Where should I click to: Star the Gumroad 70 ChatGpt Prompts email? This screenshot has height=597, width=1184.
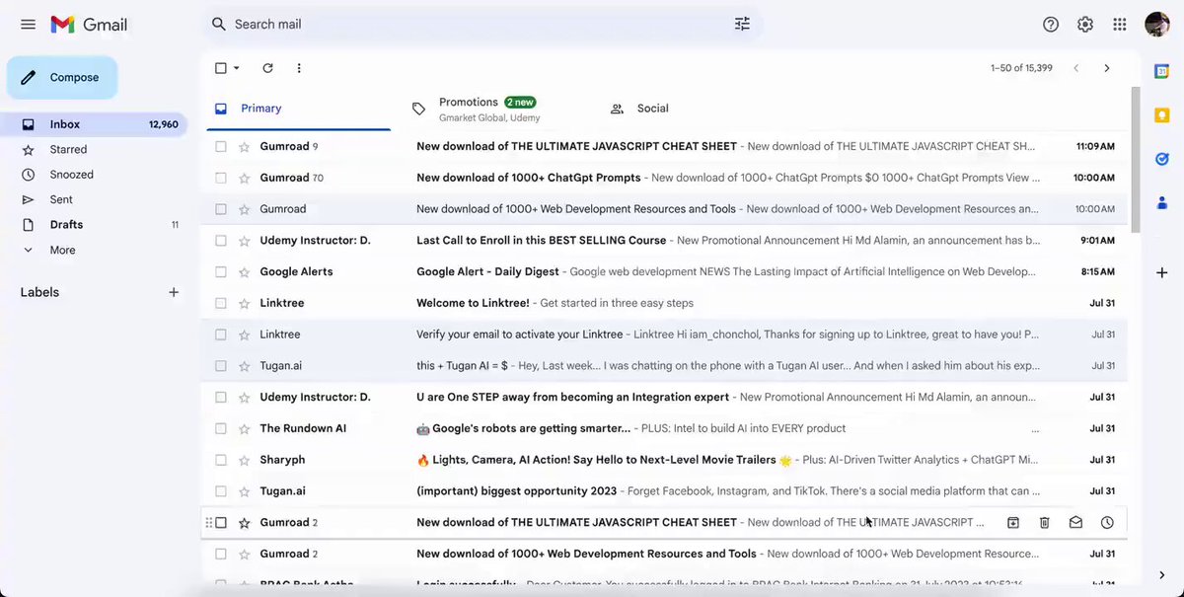click(245, 178)
